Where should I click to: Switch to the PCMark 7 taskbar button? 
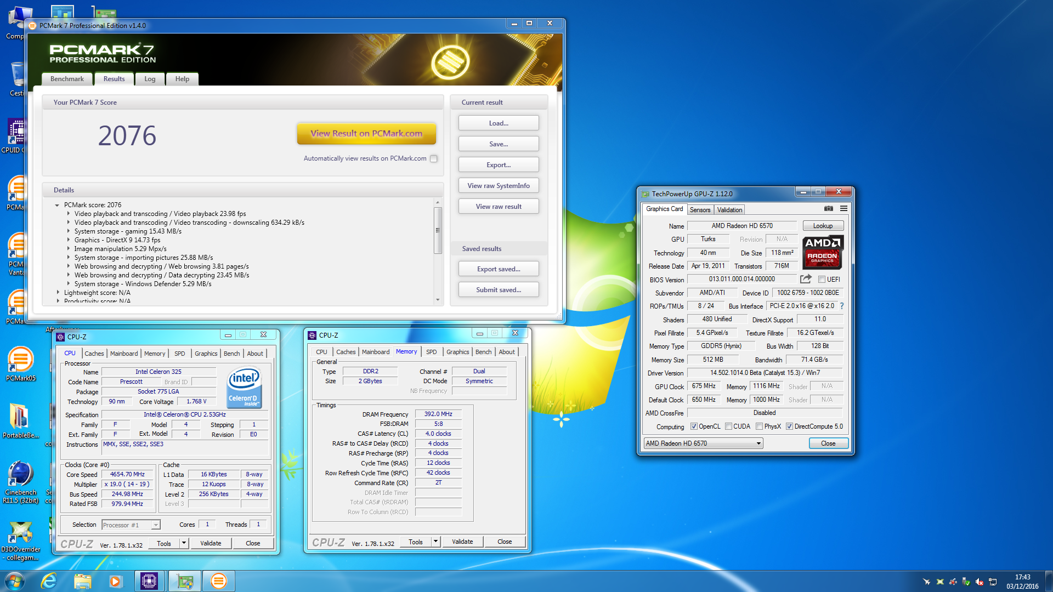(219, 581)
